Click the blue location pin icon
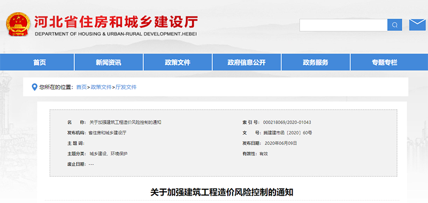 [x=34, y=87]
